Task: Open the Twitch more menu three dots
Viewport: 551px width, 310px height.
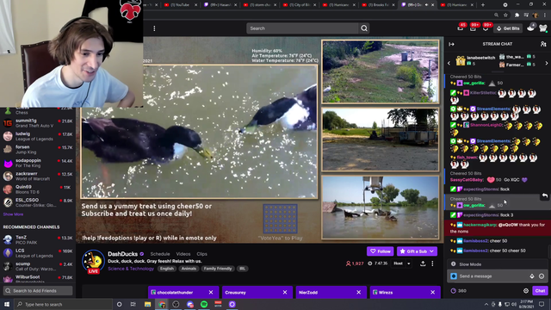Action: pos(154,28)
